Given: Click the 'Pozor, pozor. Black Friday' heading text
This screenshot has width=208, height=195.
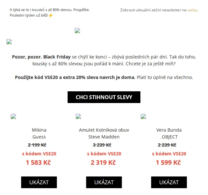Looking at the screenshot, I should [41, 57].
